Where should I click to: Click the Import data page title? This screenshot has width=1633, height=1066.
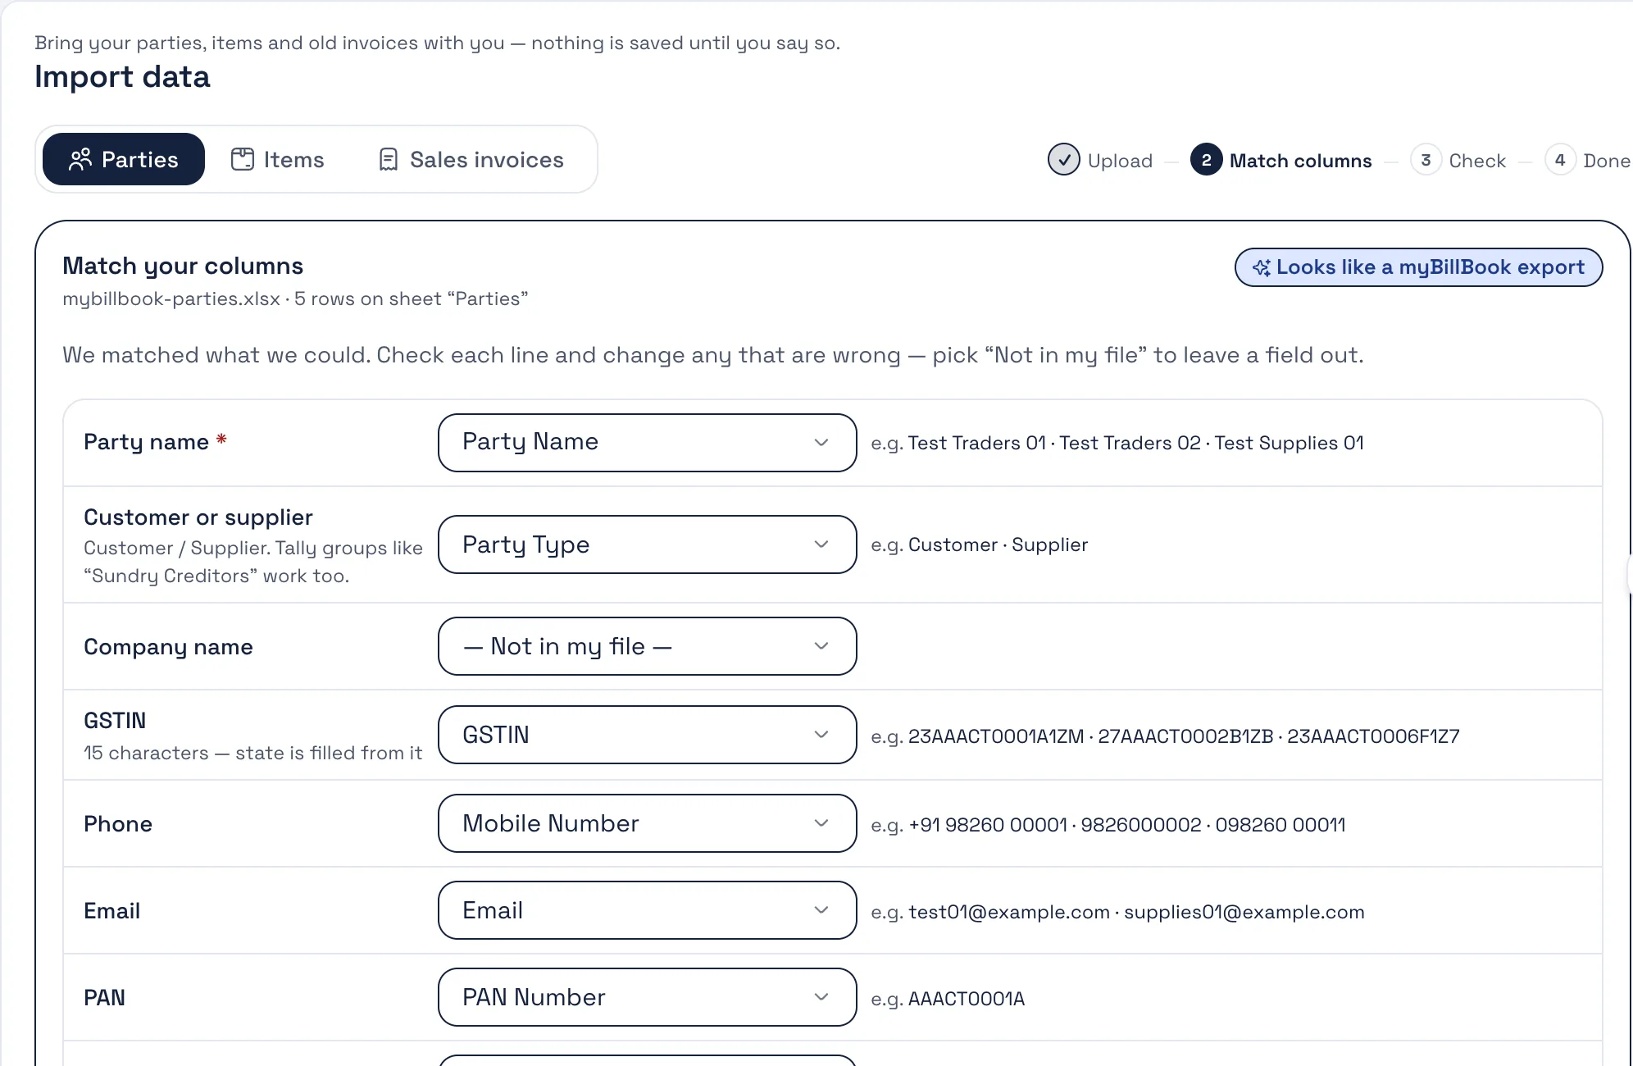tap(122, 77)
